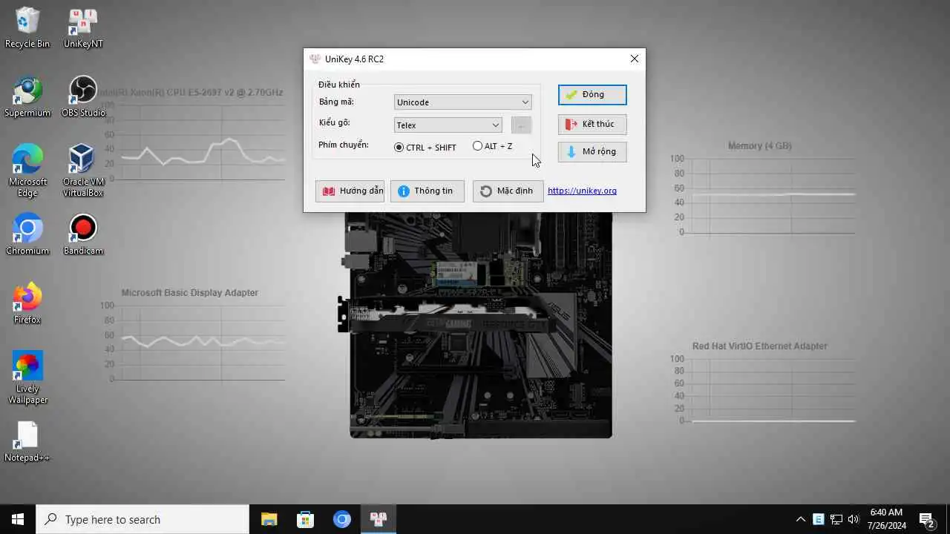Click the UniKey E tray icon
This screenshot has height=534, width=950.
(x=819, y=519)
